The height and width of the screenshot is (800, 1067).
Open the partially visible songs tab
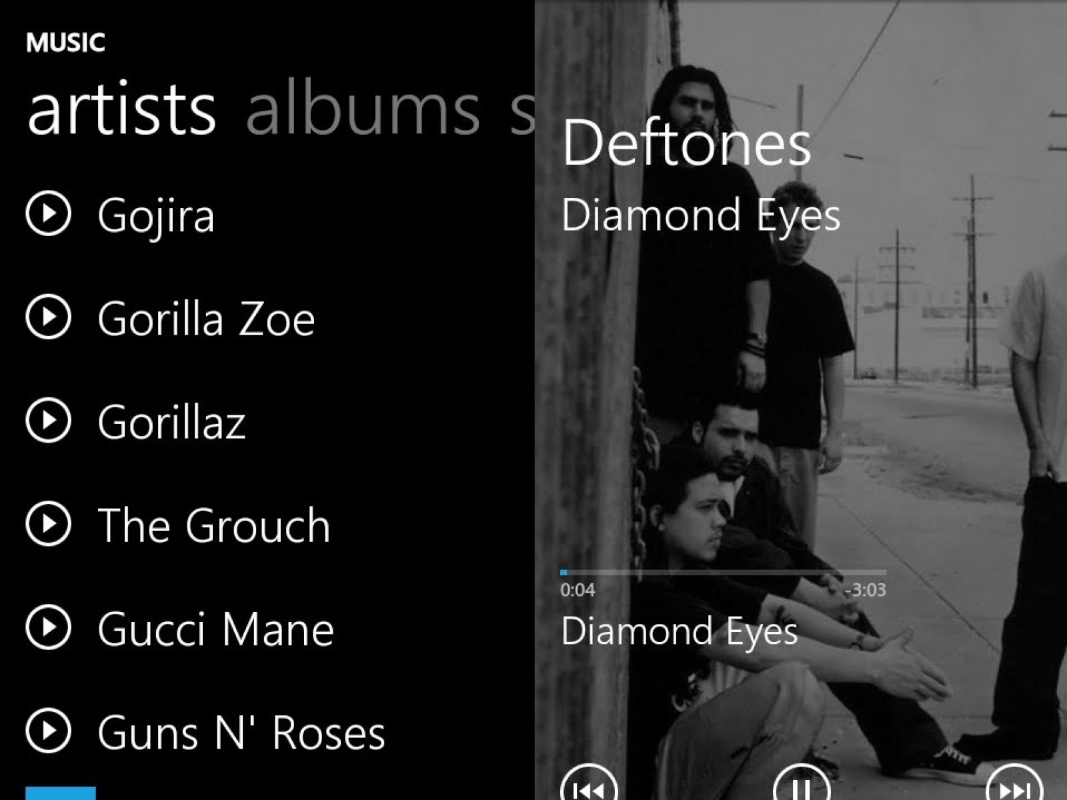[x=522, y=110]
